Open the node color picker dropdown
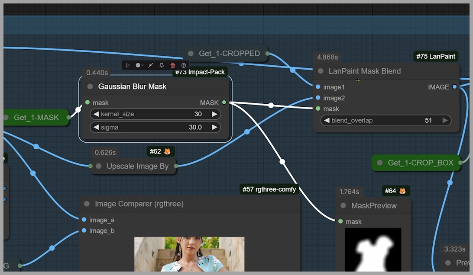 139,65
